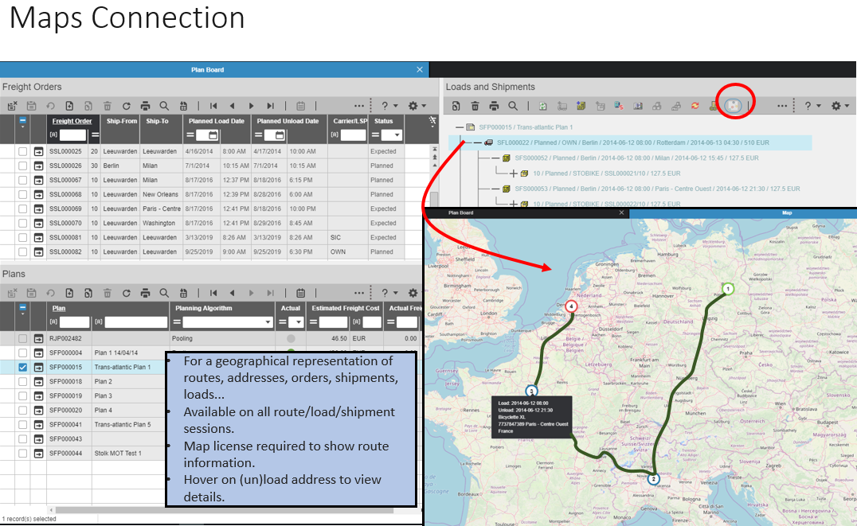857x526 pixels.
Task: Switch to the Map tab
Action: tap(786, 213)
